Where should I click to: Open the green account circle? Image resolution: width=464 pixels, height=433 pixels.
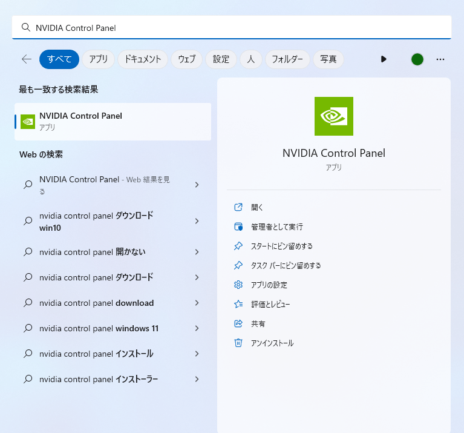[x=417, y=59]
